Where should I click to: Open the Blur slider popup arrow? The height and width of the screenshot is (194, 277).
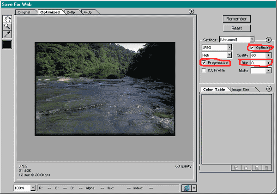269,63
